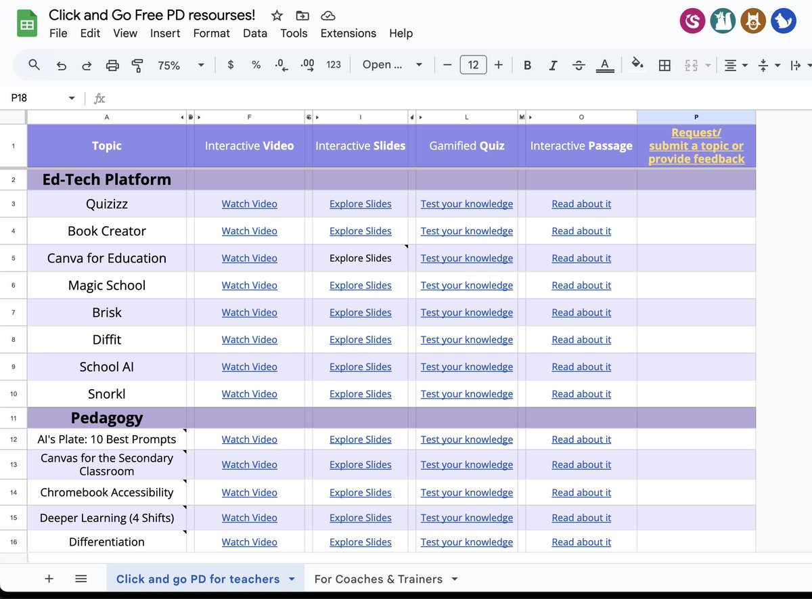Viewport: 812px width, 599px height.
Task: Open Read about it for Brisk
Action: pyautogui.click(x=581, y=312)
